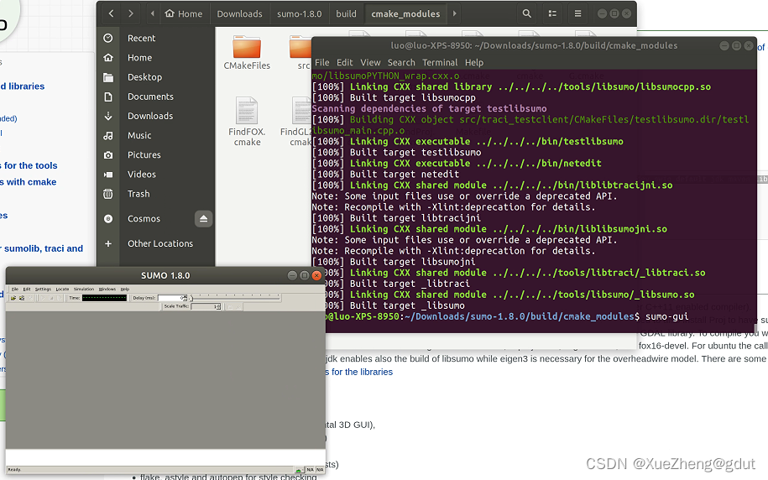Open the SUMO Simulation menu
This screenshot has width=768, height=480.
point(84,289)
